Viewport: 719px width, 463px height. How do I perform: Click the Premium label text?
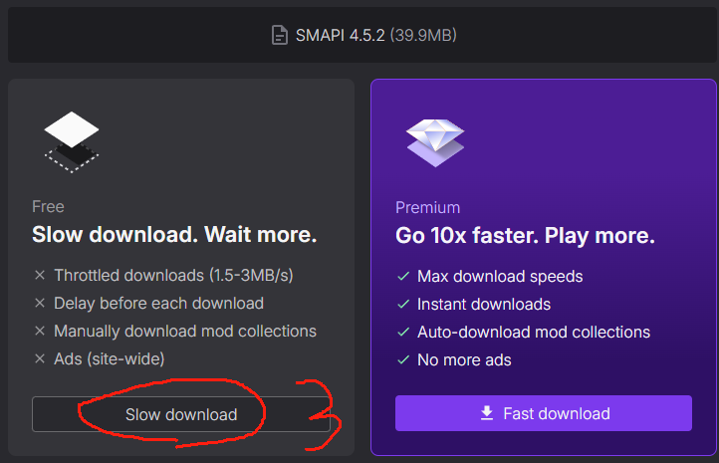point(427,207)
